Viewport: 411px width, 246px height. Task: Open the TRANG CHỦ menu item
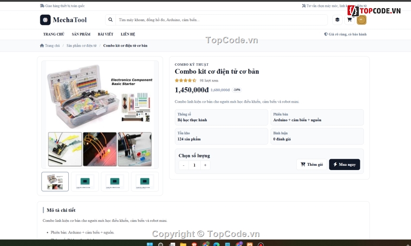click(x=54, y=34)
